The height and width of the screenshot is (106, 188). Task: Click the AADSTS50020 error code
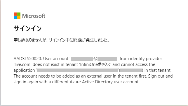[x=27, y=59]
